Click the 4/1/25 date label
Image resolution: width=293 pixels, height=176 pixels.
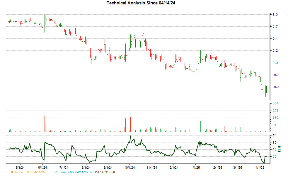tap(260, 167)
